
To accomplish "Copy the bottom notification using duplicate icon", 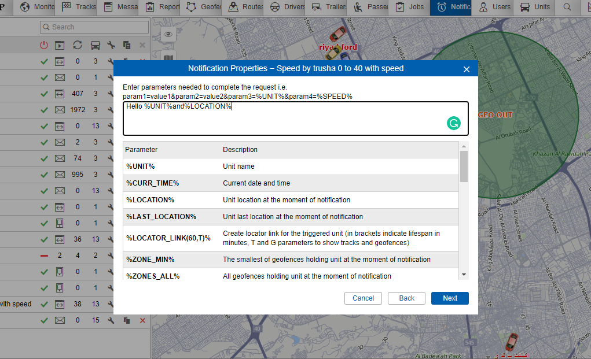I will pos(127,320).
